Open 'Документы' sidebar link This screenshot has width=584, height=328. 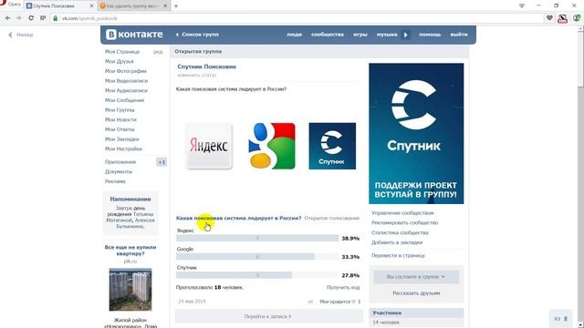click(x=119, y=171)
